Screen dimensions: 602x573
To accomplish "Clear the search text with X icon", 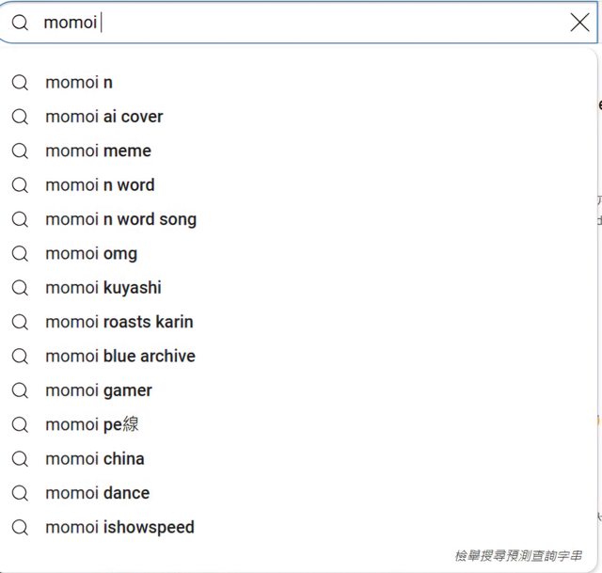I will [579, 23].
